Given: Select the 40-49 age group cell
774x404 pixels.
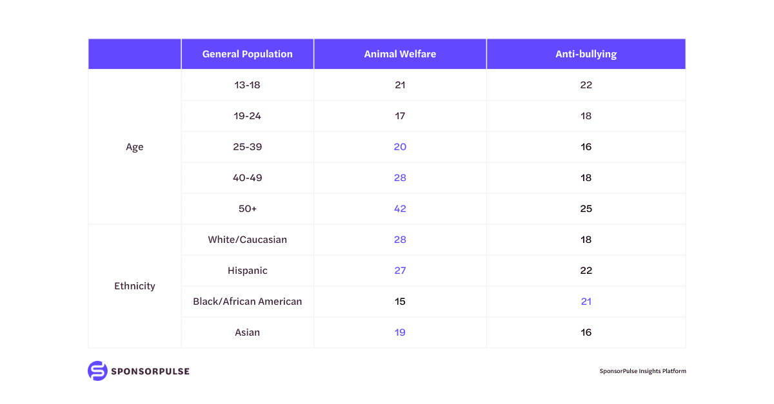Looking at the screenshot, I should [x=247, y=178].
